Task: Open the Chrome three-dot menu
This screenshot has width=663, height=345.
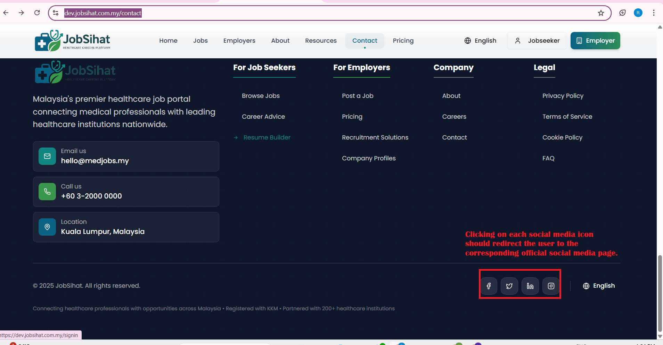Action: point(654,13)
